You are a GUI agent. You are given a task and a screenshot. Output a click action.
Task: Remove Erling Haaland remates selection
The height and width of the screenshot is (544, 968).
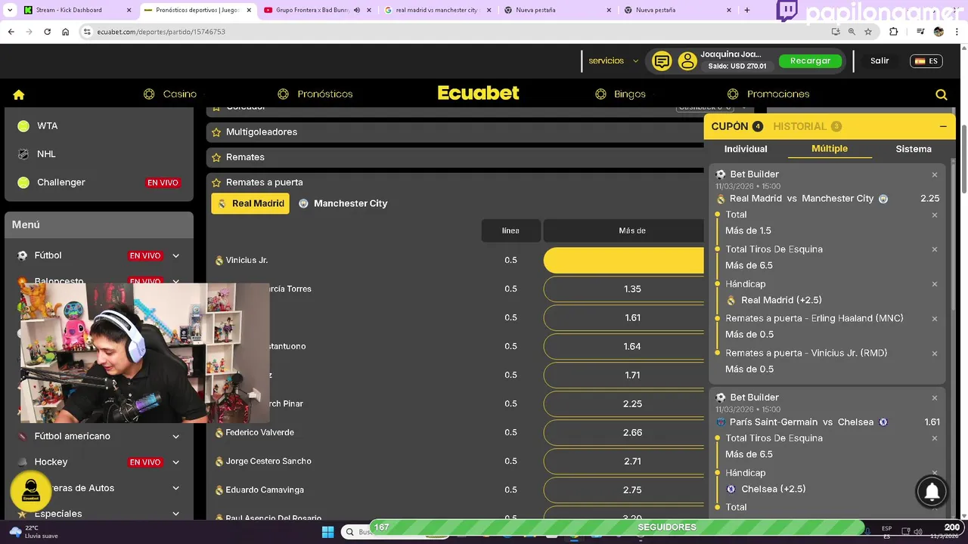click(x=935, y=319)
